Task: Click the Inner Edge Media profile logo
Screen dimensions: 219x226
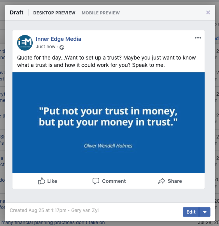Action: [25, 43]
